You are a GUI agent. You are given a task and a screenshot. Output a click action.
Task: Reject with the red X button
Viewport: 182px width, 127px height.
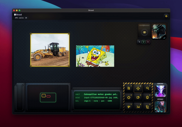coord(148,42)
